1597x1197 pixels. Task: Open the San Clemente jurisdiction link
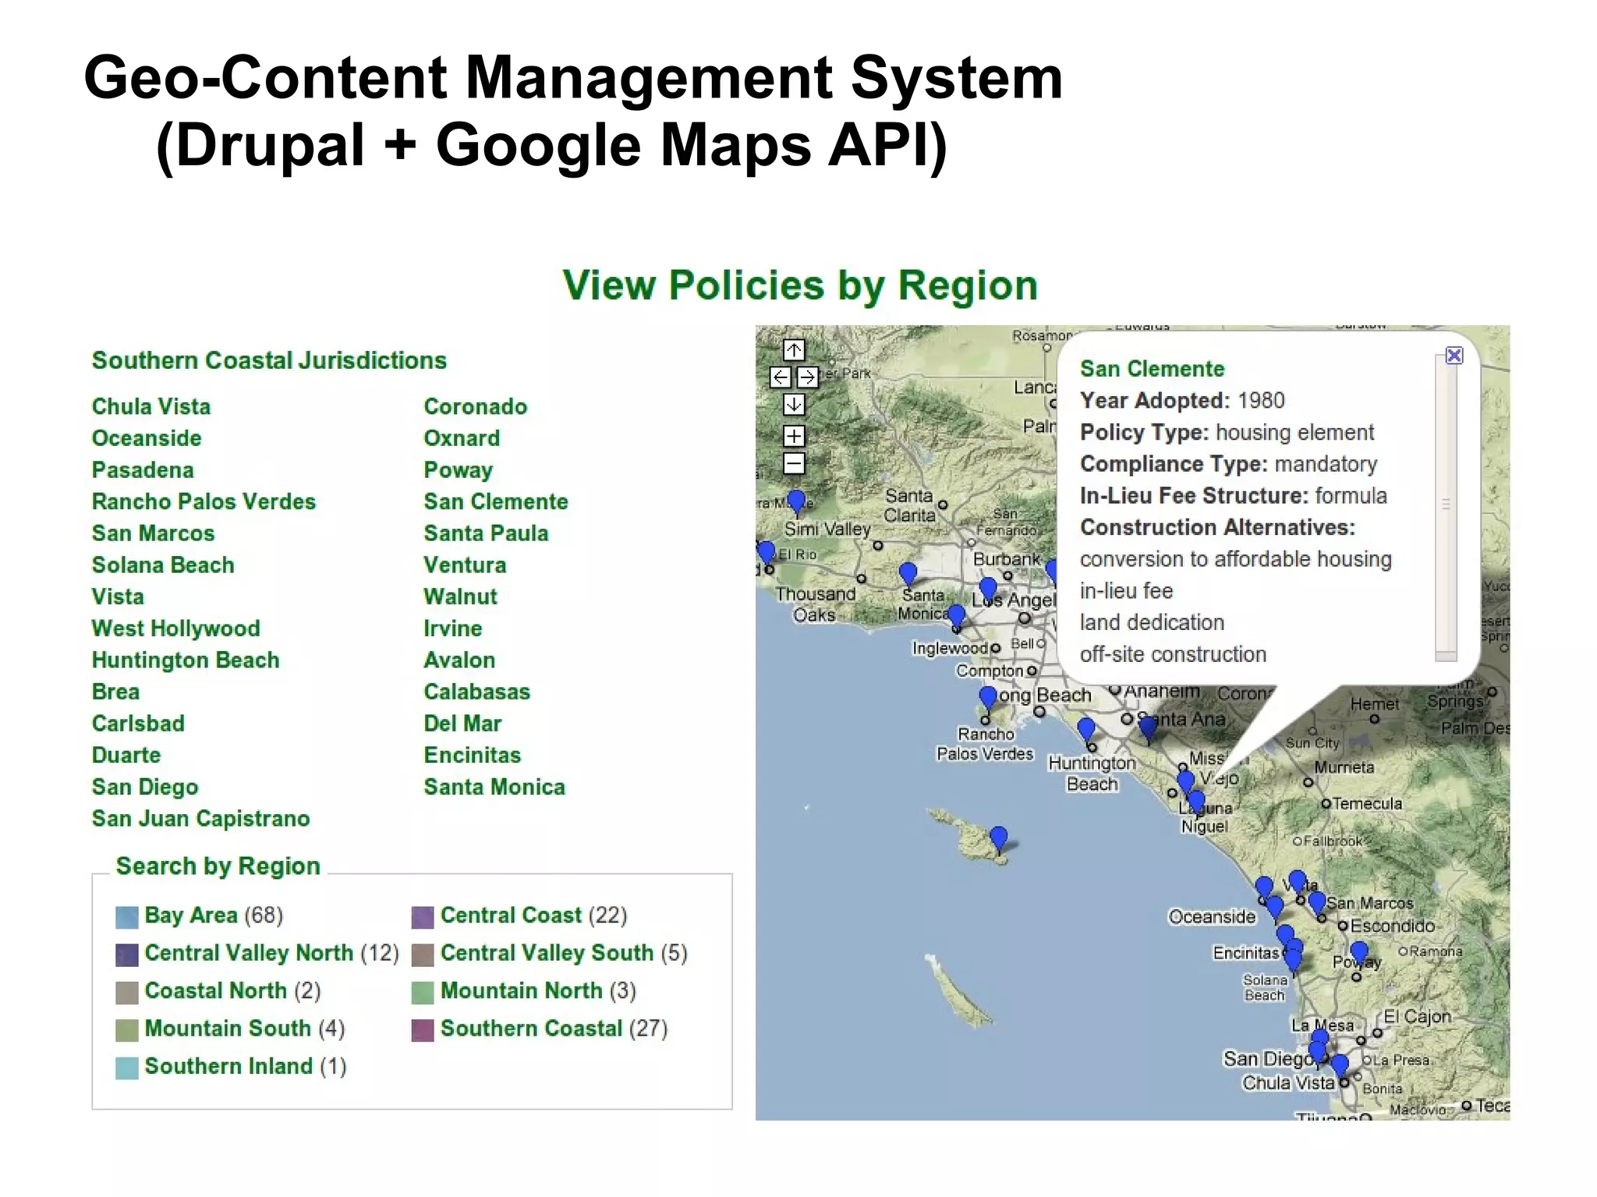[496, 501]
